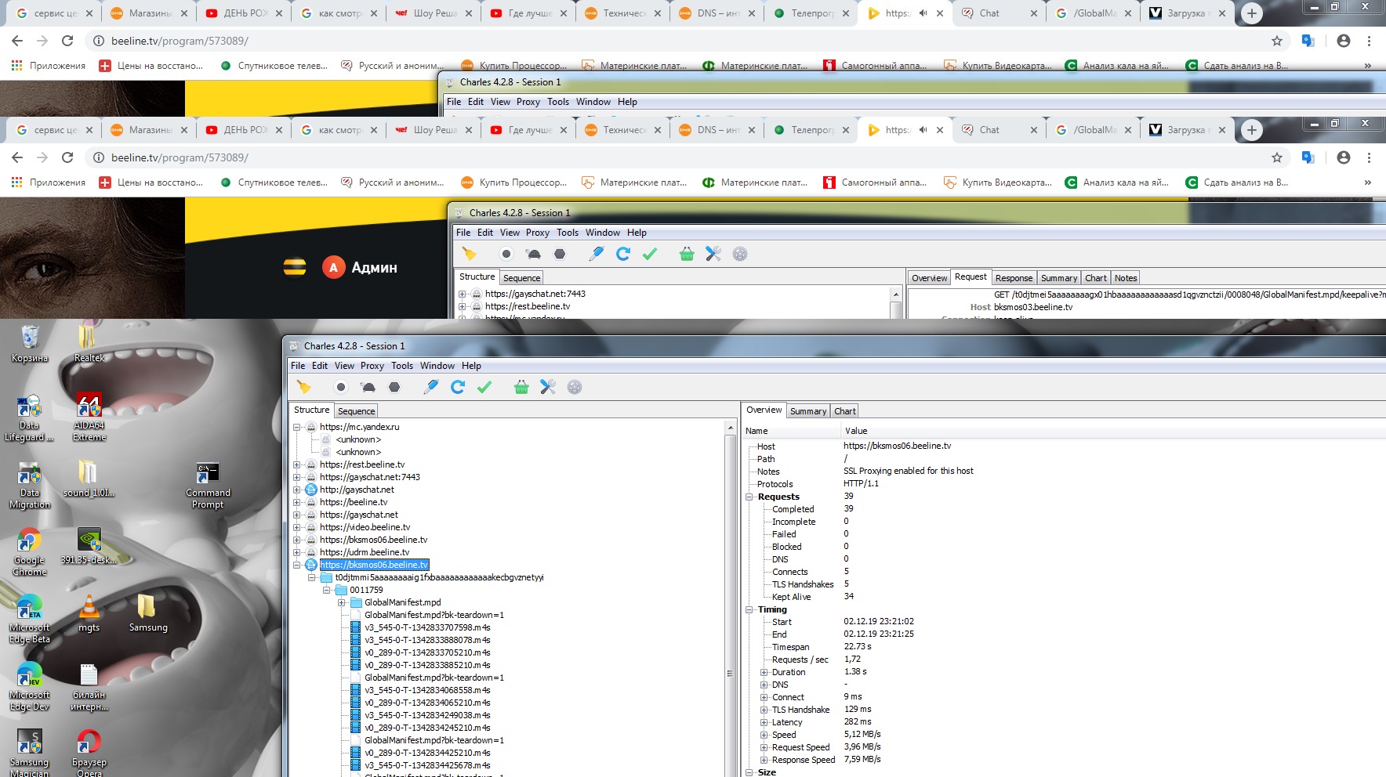Click the bookmark star in the lower Chrome window

click(x=1277, y=157)
